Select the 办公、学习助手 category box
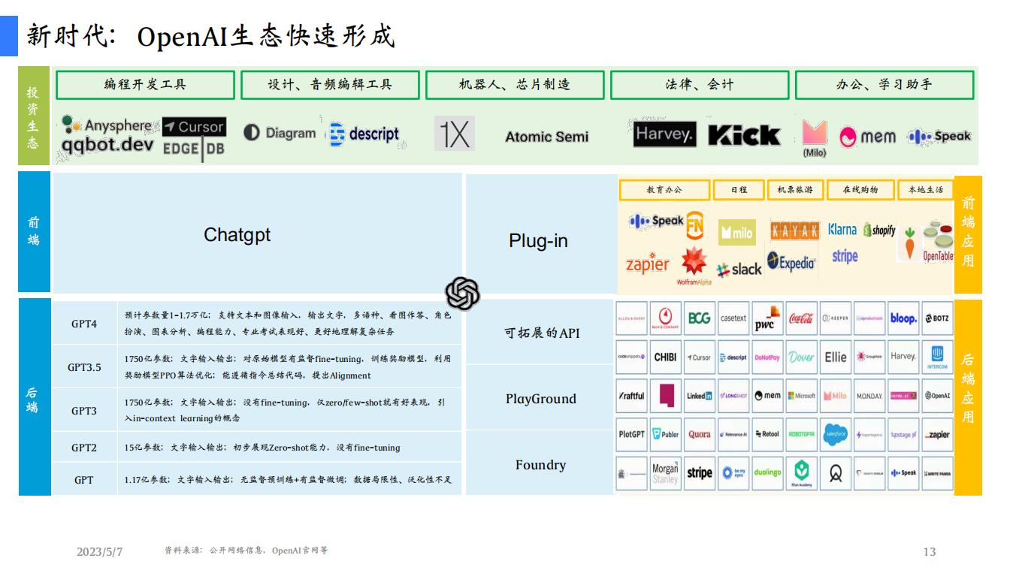The width and height of the screenshot is (1013, 570). point(884,85)
